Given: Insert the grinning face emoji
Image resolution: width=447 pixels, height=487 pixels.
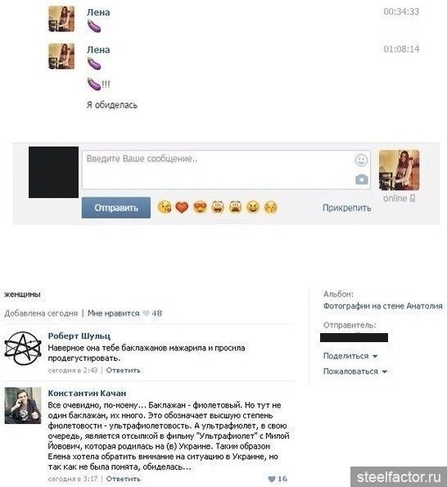Looking at the screenshot, I should 218,207.
